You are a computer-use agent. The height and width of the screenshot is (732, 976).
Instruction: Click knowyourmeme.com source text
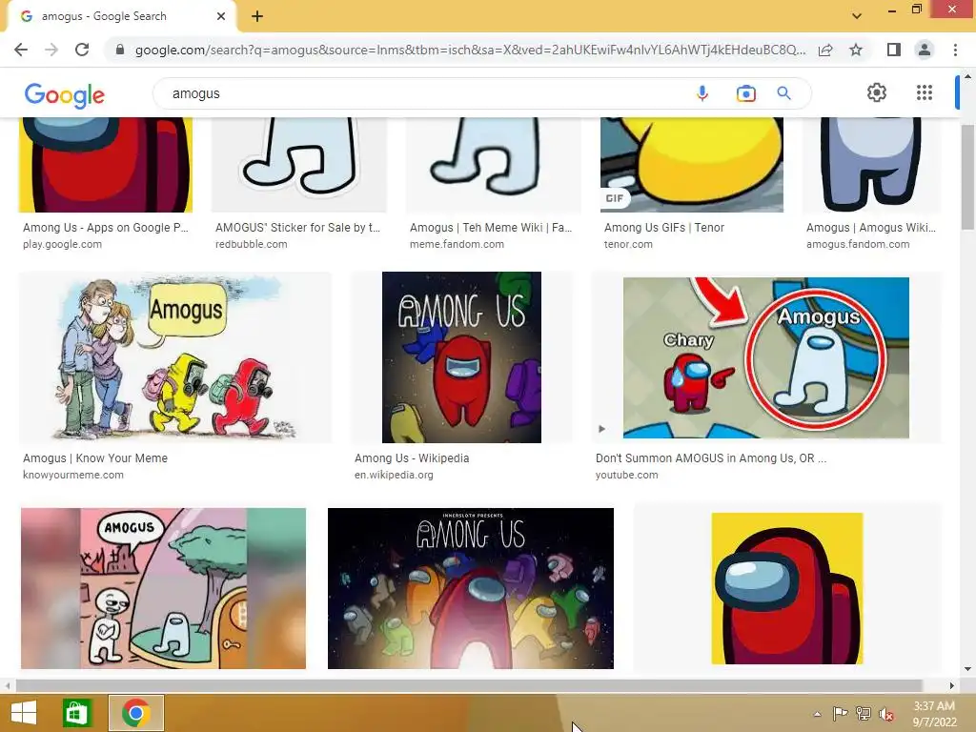pyautogui.click(x=72, y=475)
